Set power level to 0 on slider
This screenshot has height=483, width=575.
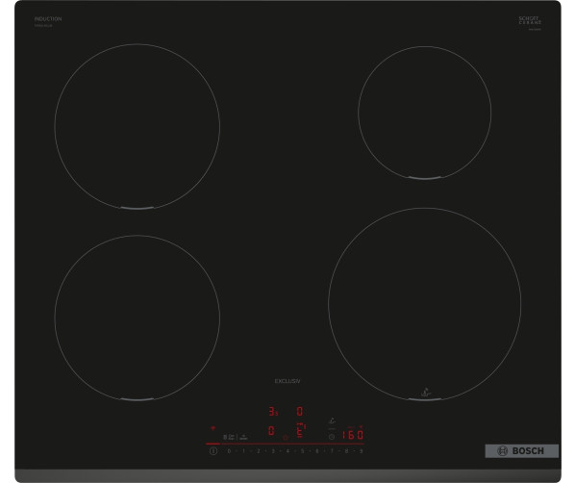[229, 451]
